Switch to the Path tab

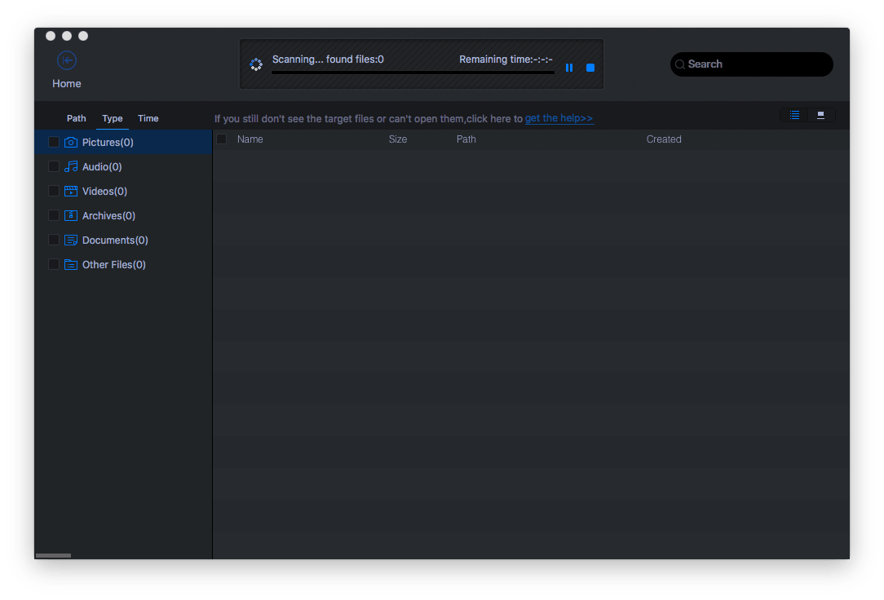point(77,118)
